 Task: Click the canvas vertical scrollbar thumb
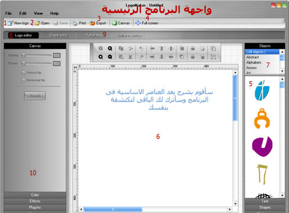click(x=235, y=98)
